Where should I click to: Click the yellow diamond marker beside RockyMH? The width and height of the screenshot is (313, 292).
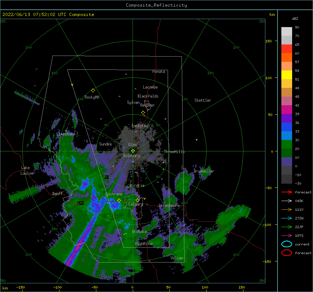click(x=93, y=91)
